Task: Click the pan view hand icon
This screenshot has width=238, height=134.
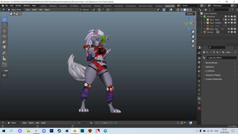Action: pos(193,37)
